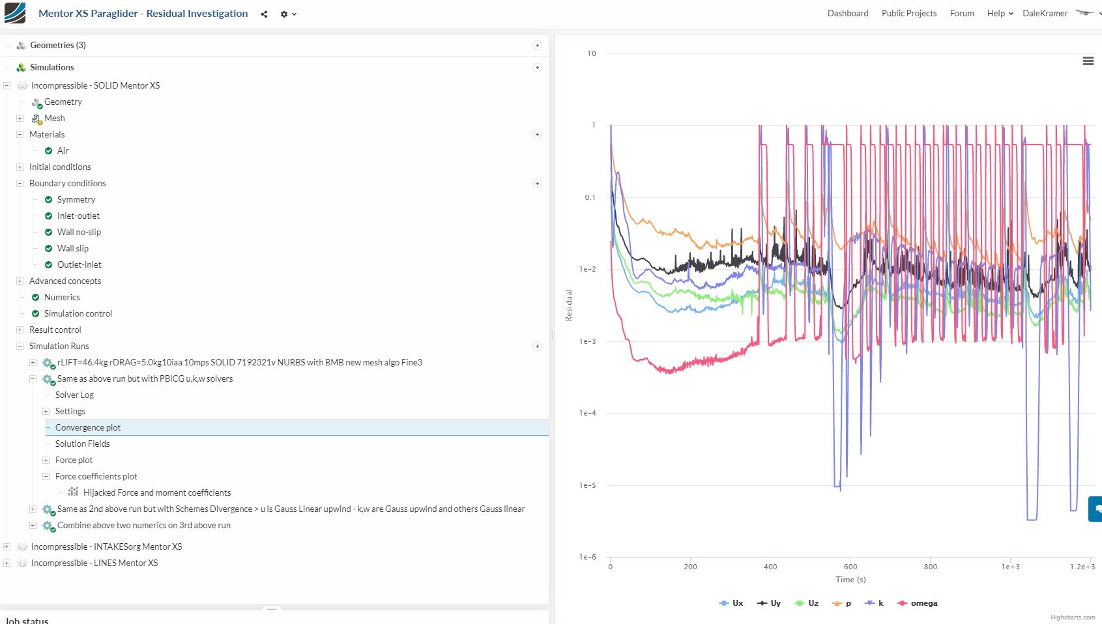The width and height of the screenshot is (1102, 624).
Task: Open the Dashboard link
Action: pos(847,14)
